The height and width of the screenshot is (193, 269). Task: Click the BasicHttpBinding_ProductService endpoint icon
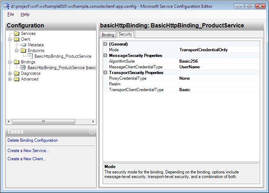pos(30,56)
